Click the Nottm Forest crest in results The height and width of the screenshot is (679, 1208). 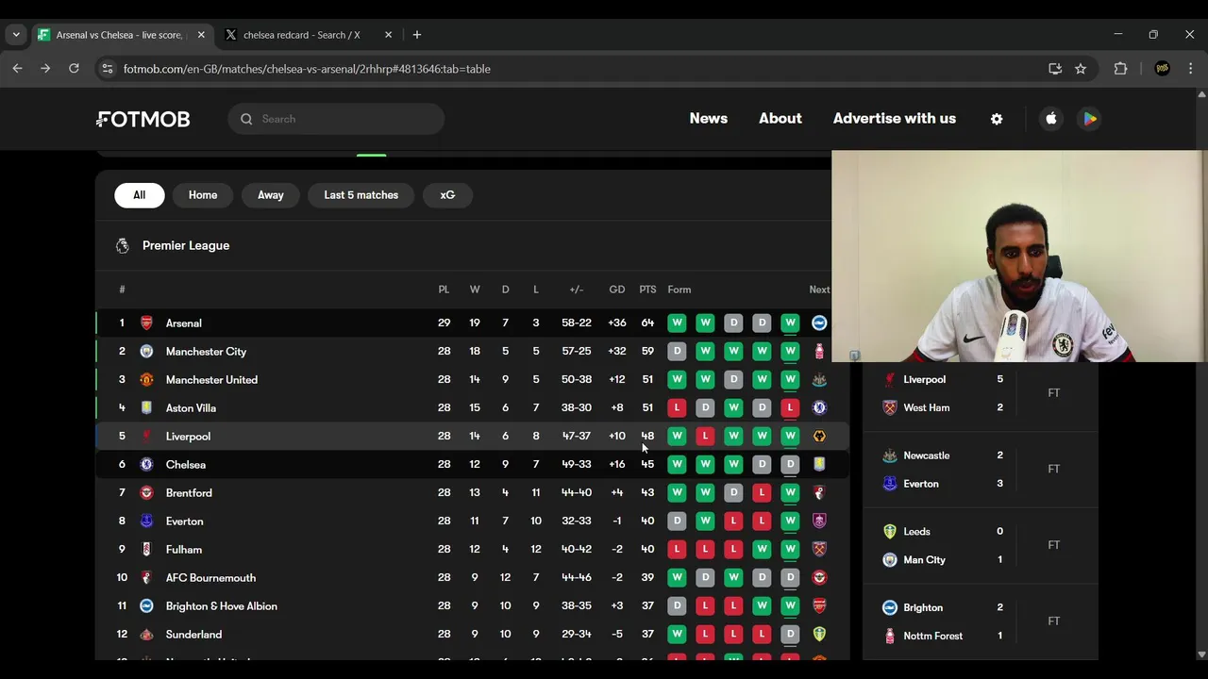point(889,636)
